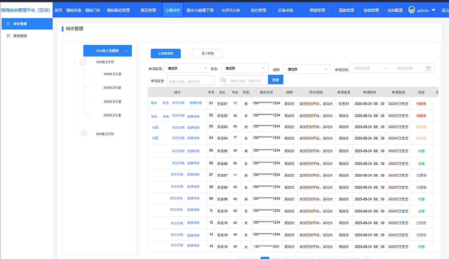Click 接收 for patient 患者01
Image resolution: width=449 pixels, height=259 pixels.
pos(154,103)
